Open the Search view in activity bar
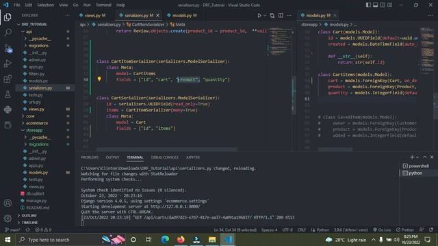This screenshot has width=438, height=246. coord(8,32)
